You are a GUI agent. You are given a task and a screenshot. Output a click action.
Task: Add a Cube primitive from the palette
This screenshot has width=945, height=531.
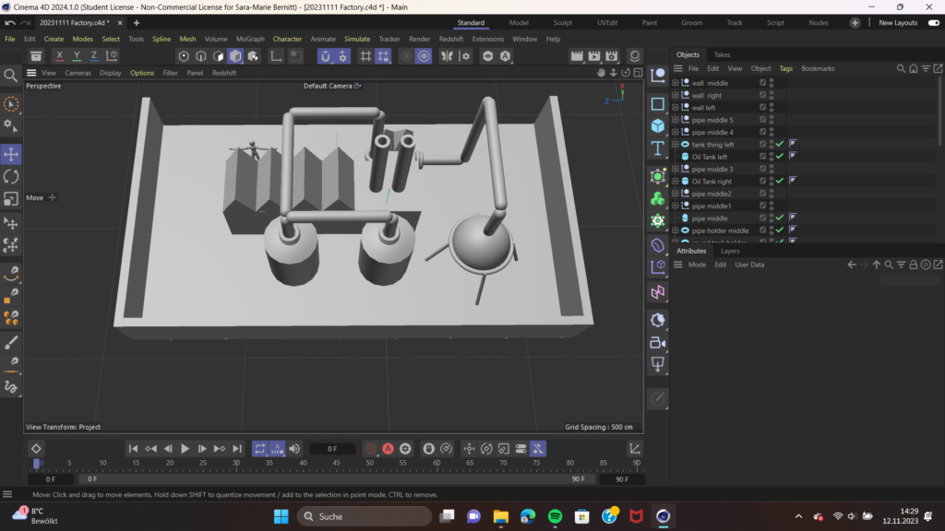pos(658,125)
